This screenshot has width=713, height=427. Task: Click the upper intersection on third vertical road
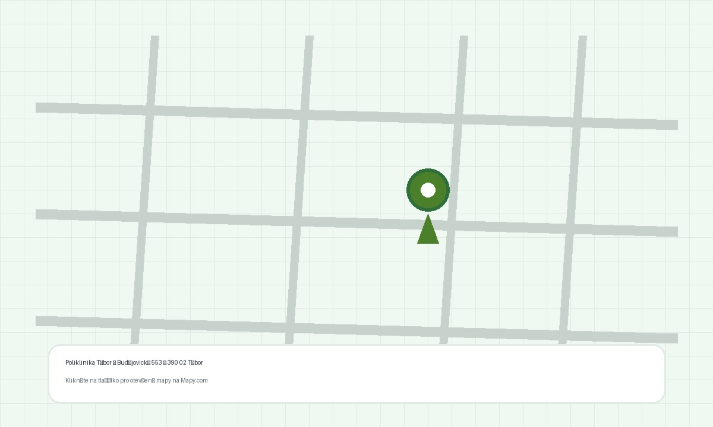(459, 119)
